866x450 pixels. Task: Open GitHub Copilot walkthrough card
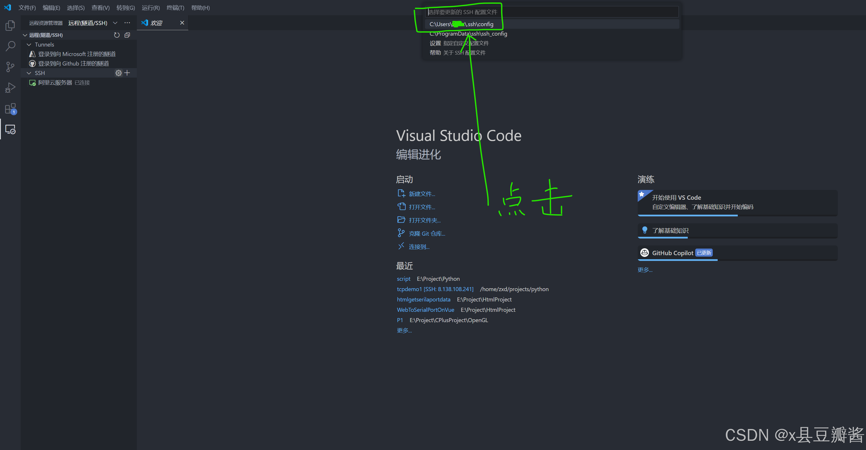pos(737,253)
